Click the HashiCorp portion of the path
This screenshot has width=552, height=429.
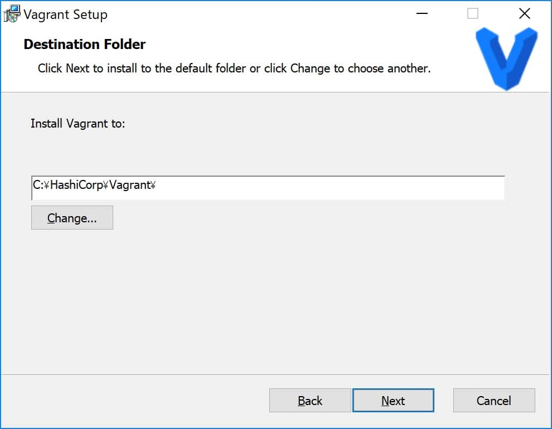pyautogui.click(x=76, y=185)
